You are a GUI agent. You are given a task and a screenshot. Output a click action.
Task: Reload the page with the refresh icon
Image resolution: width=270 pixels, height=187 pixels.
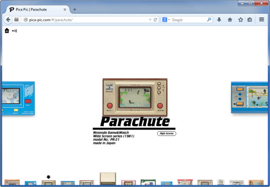coord(155,20)
